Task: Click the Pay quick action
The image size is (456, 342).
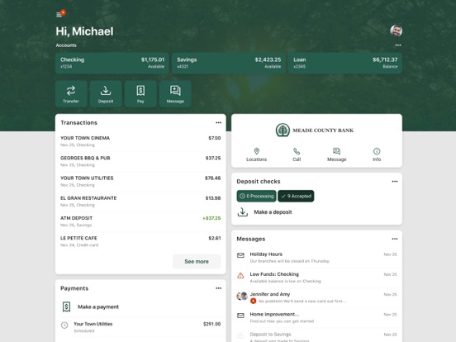Action: (x=140, y=94)
